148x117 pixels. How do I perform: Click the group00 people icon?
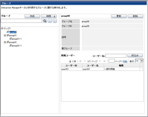coord(8,32)
